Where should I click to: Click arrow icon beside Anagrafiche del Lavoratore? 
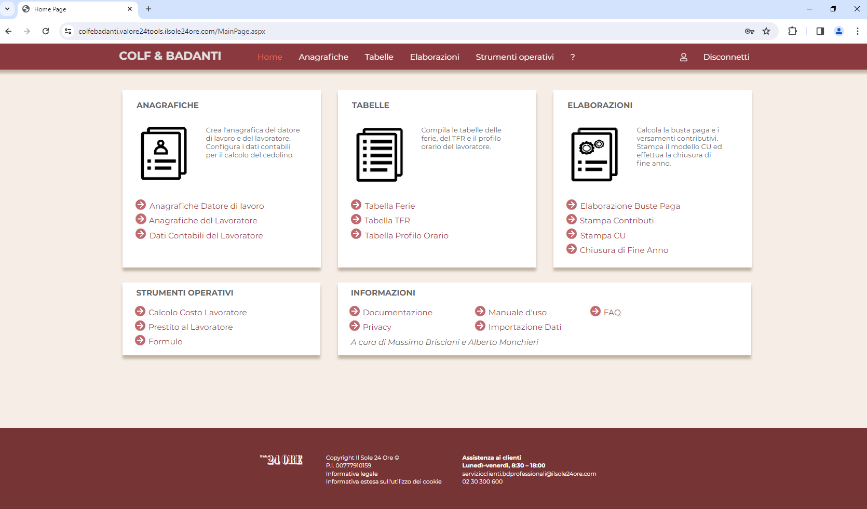pyautogui.click(x=141, y=219)
